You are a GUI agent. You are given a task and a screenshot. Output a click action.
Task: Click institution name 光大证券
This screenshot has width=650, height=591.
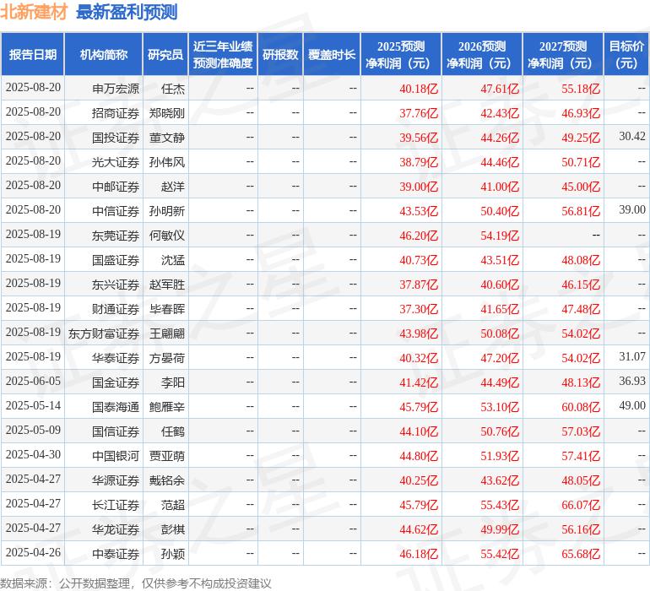[116, 162]
